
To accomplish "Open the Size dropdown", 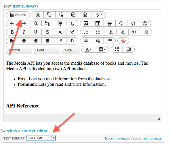I will 70,50.
